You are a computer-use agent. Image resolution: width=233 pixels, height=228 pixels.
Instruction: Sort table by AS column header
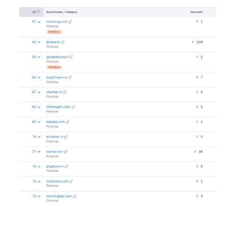tap(36, 12)
